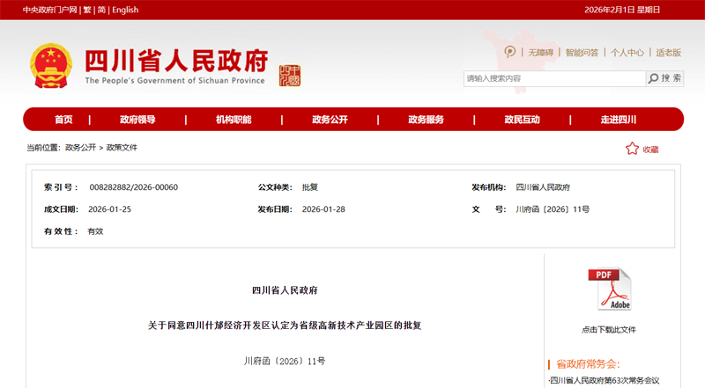Open the 走进四川 navigation item
The width and height of the screenshot is (705, 388).
tap(618, 120)
